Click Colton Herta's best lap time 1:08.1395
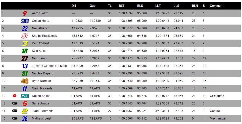Viewport: 242px width, 124px height. click(126, 21)
